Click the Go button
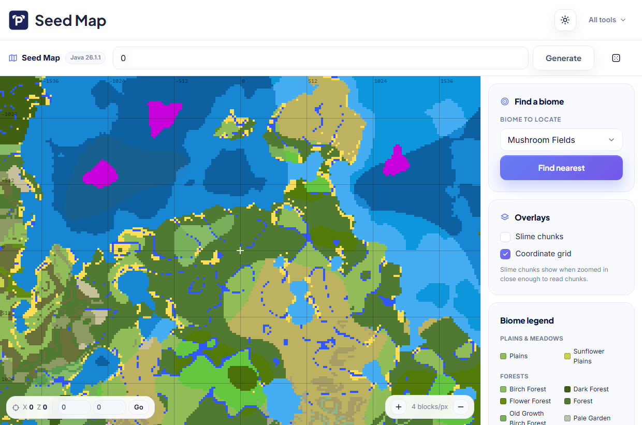Viewport: 642px width, 425px height. (139, 407)
